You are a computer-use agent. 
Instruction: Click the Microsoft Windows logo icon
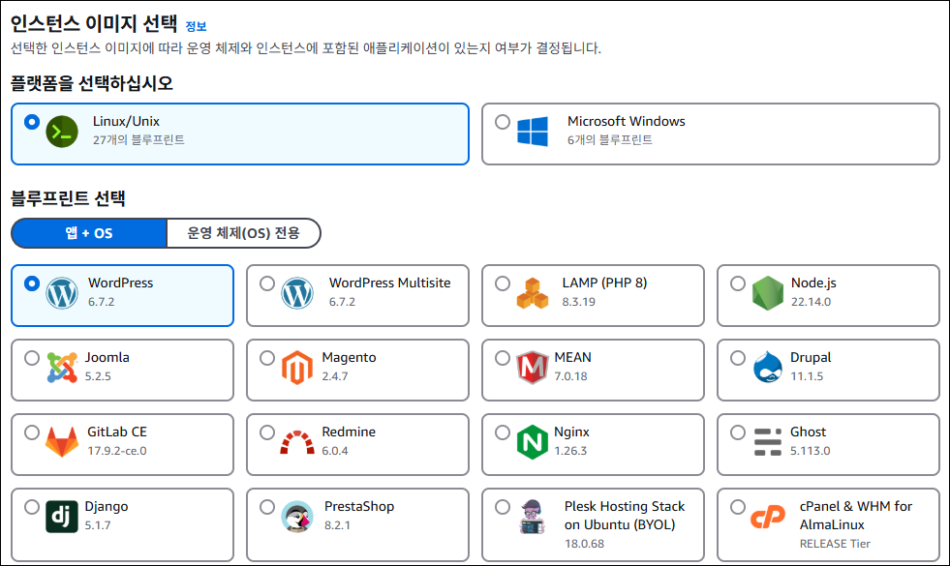[533, 132]
